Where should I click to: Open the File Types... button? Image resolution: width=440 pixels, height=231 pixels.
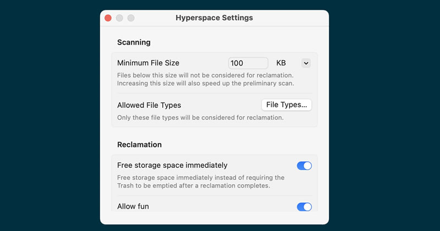pyautogui.click(x=287, y=105)
